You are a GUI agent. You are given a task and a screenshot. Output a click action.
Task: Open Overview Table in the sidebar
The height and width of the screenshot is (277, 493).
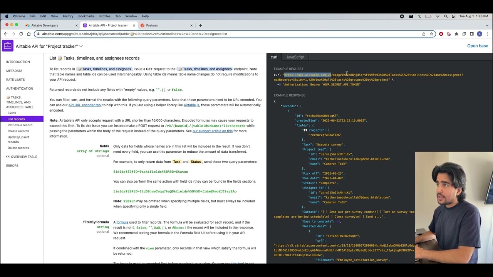pyautogui.click(x=22, y=157)
